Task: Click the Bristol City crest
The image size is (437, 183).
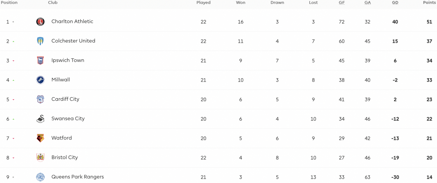Action: pos(40,157)
